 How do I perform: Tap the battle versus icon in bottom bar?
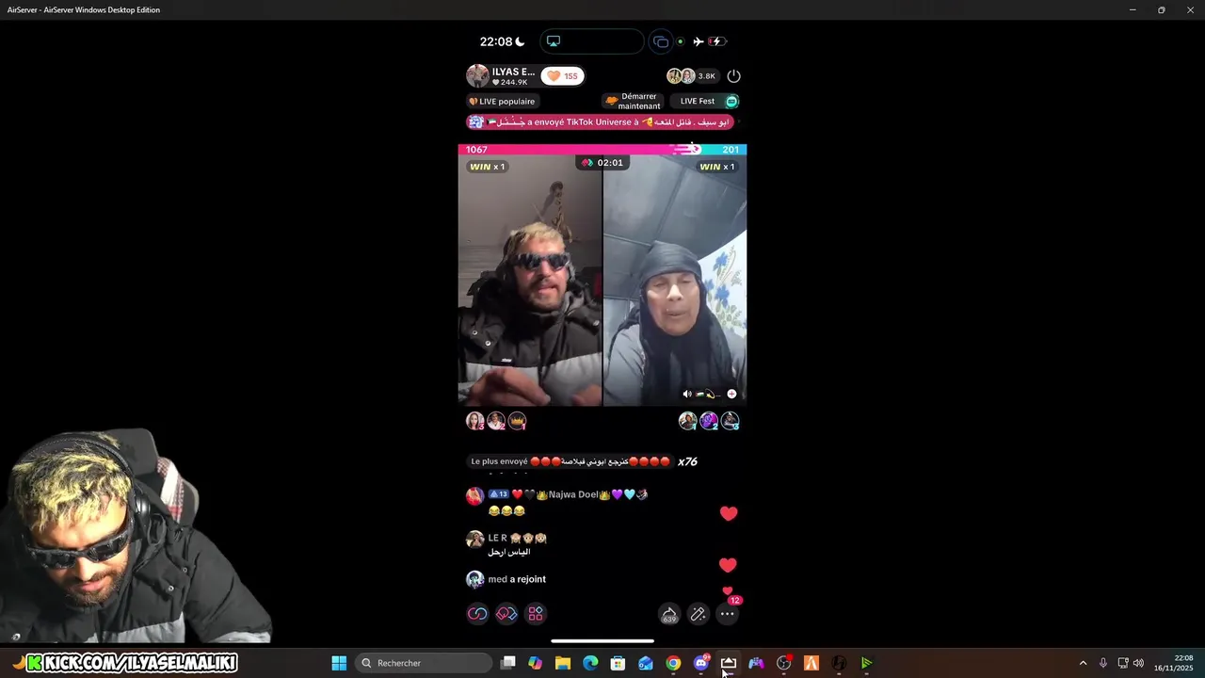click(x=506, y=614)
